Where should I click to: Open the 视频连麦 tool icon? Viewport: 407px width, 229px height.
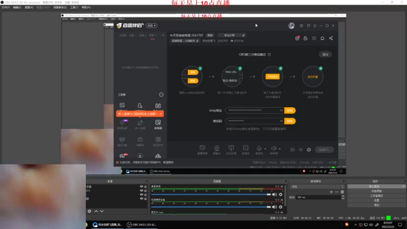(122, 123)
